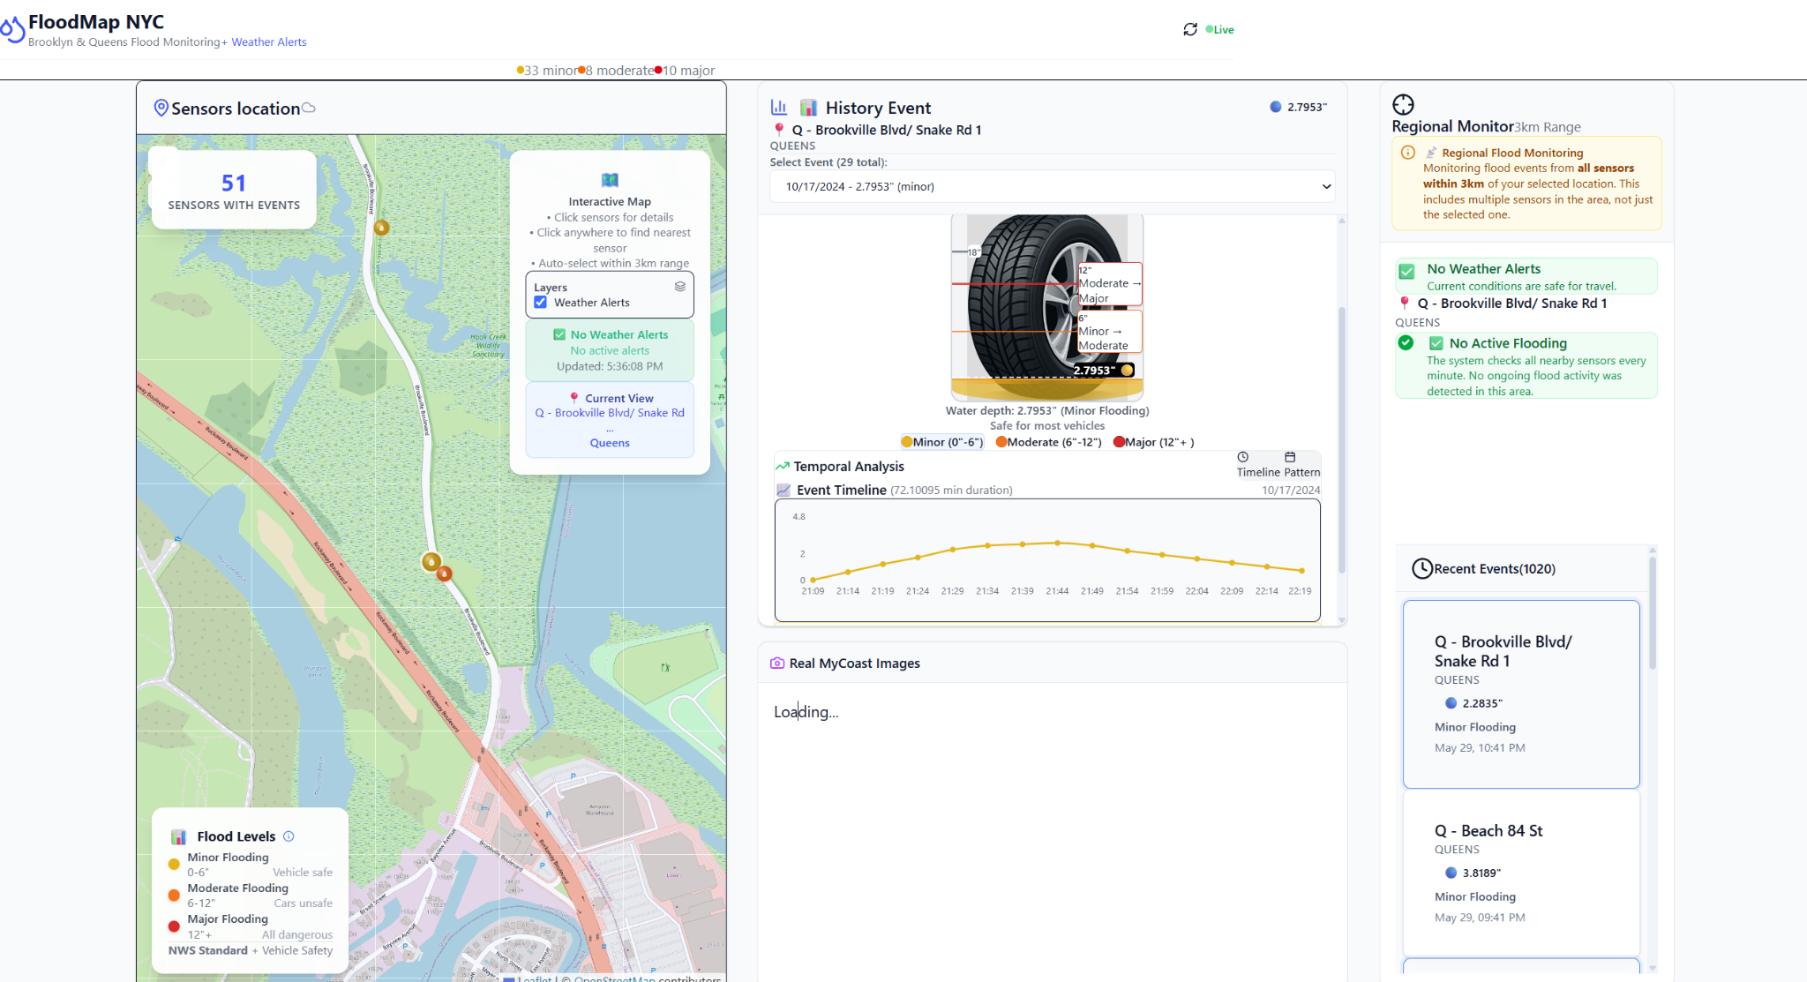Click the green trend arrow icon beside Temporal Analysis
The image size is (1807, 982).
pos(783,466)
